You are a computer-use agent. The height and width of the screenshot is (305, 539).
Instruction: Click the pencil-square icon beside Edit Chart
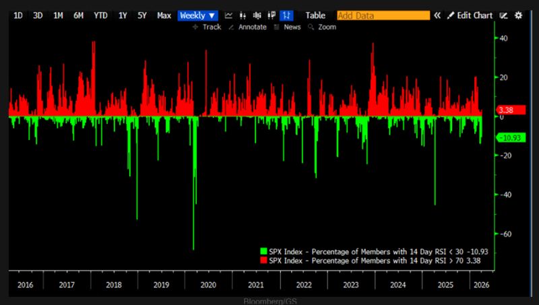point(503,15)
